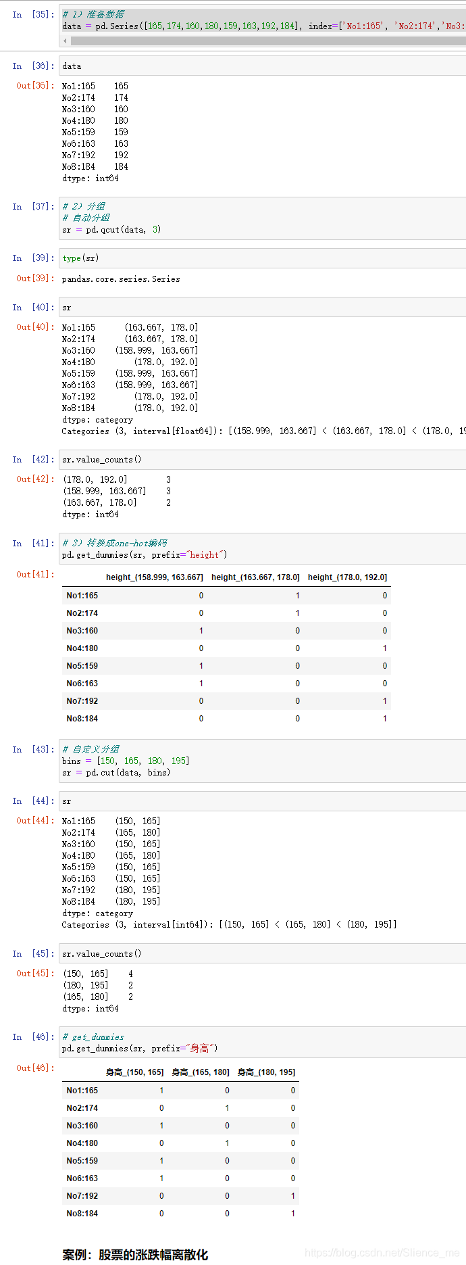Click row label No8:184 in 身高 dummies table

[82, 1214]
